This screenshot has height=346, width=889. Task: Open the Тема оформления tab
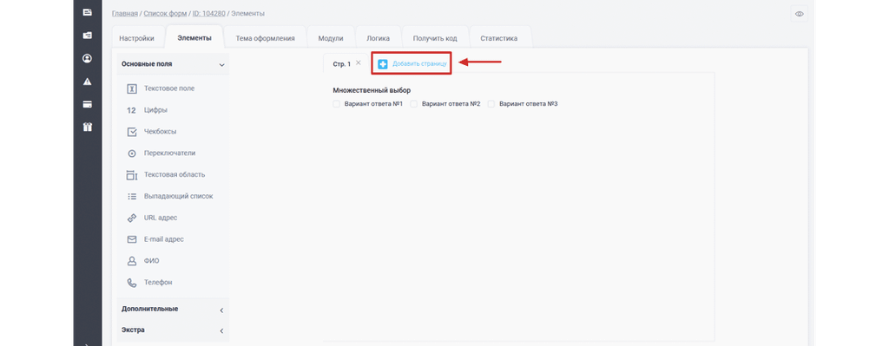[x=266, y=38]
